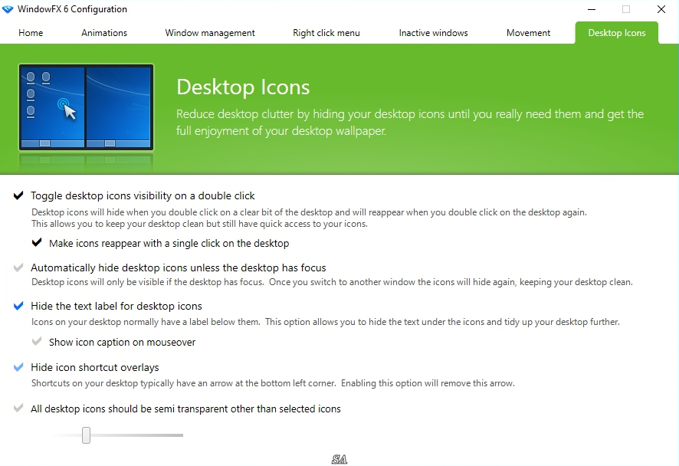
Task: Click text 'Desktop icons will hide when you double click'
Action: pos(309,212)
